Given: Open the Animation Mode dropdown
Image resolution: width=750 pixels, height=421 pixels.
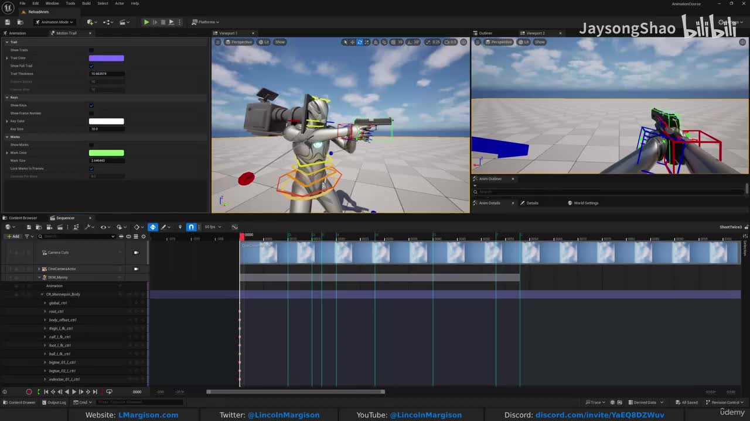Looking at the screenshot, I should 54,22.
